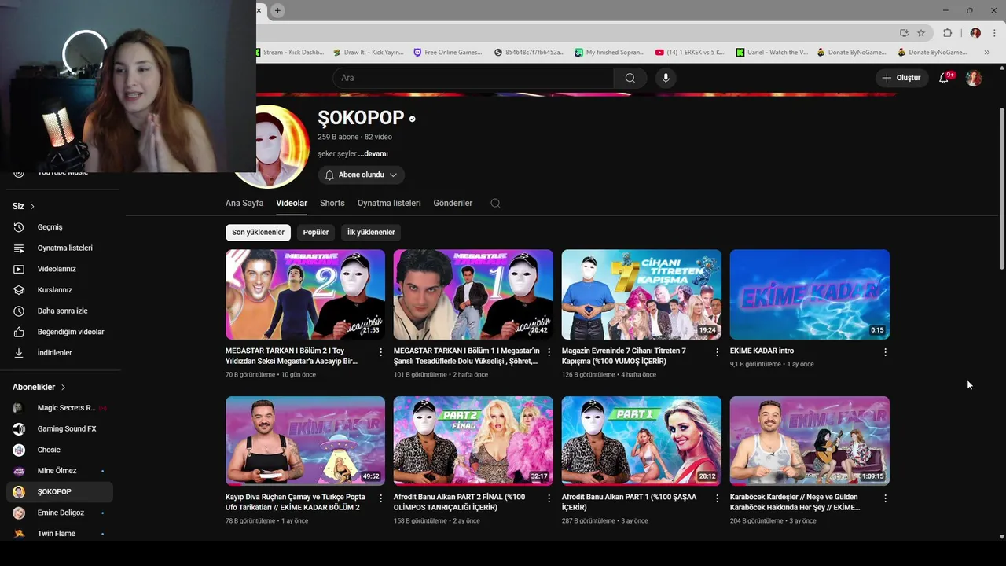The width and height of the screenshot is (1006, 566).
Task: Expand channel description with ...devamı
Action: point(373,153)
